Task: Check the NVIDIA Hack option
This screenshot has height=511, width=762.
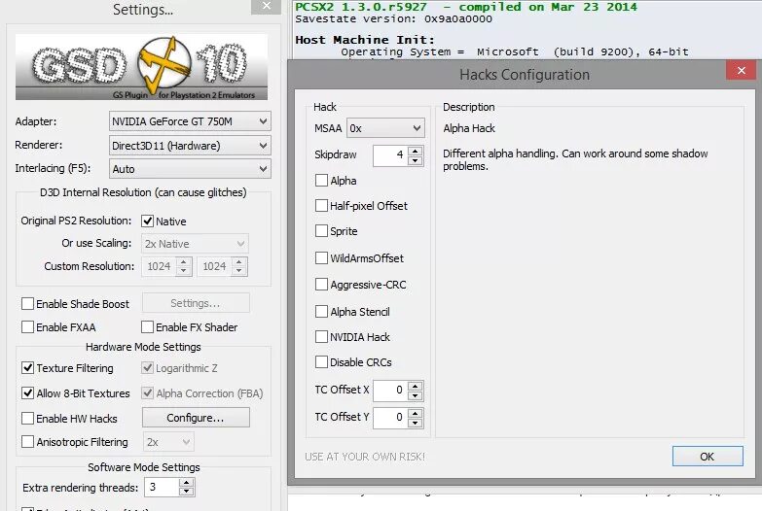Action: (x=321, y=337)
